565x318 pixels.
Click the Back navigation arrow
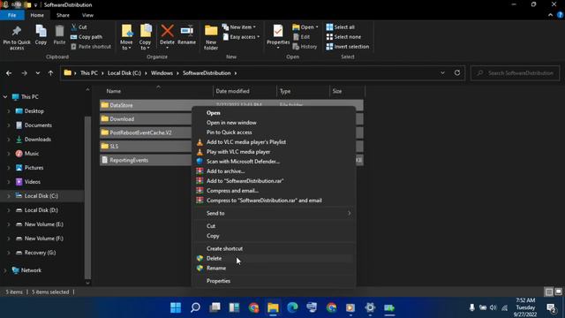click(9, 73)
